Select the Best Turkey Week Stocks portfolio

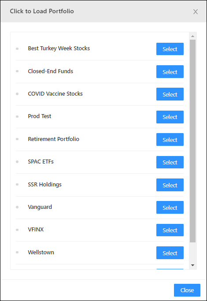[x=170, y=49]
